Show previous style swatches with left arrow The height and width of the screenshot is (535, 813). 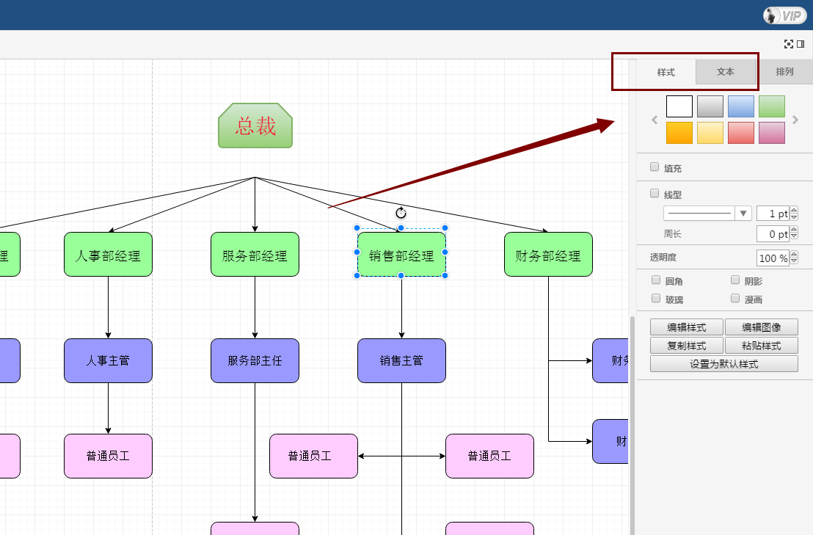pos(655,120)
